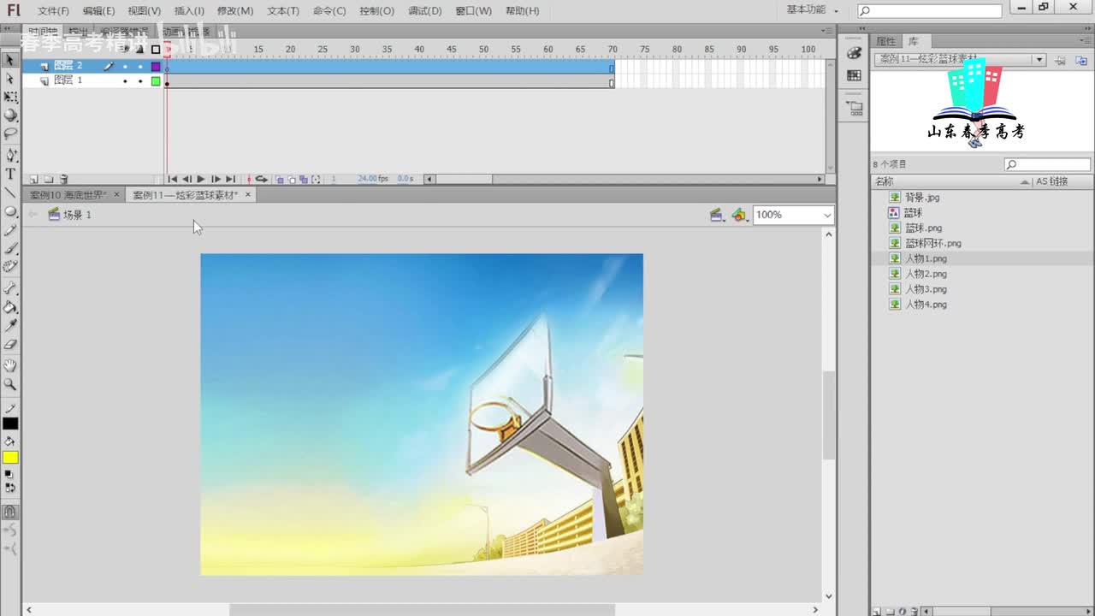The height and width of the screenshot is (616, 1095).
Task: Center the playhead frame in timeline
Action: click(249, 180)
